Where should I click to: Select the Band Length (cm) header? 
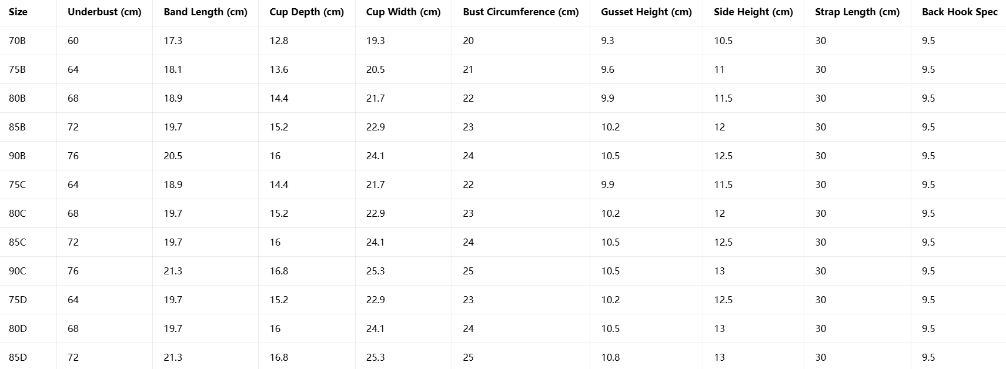(205, 12)
